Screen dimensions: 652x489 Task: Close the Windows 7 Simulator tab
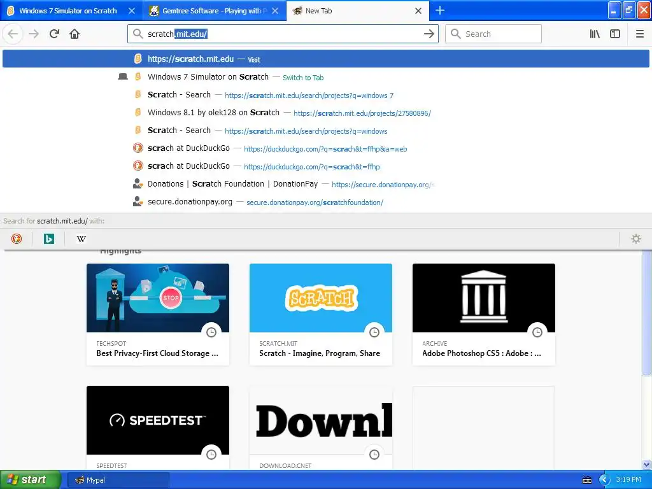coord(131,11)
